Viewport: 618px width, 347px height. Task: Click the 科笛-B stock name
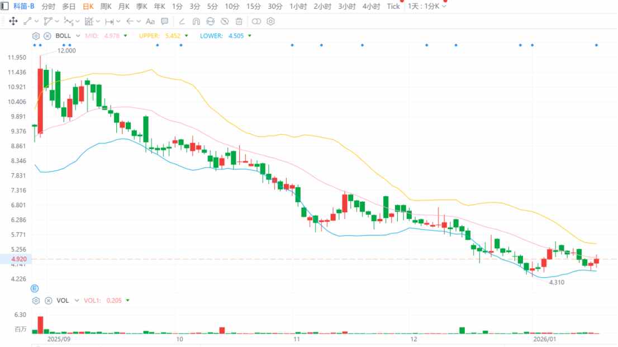pyautogui.click(x=24, y=6)
